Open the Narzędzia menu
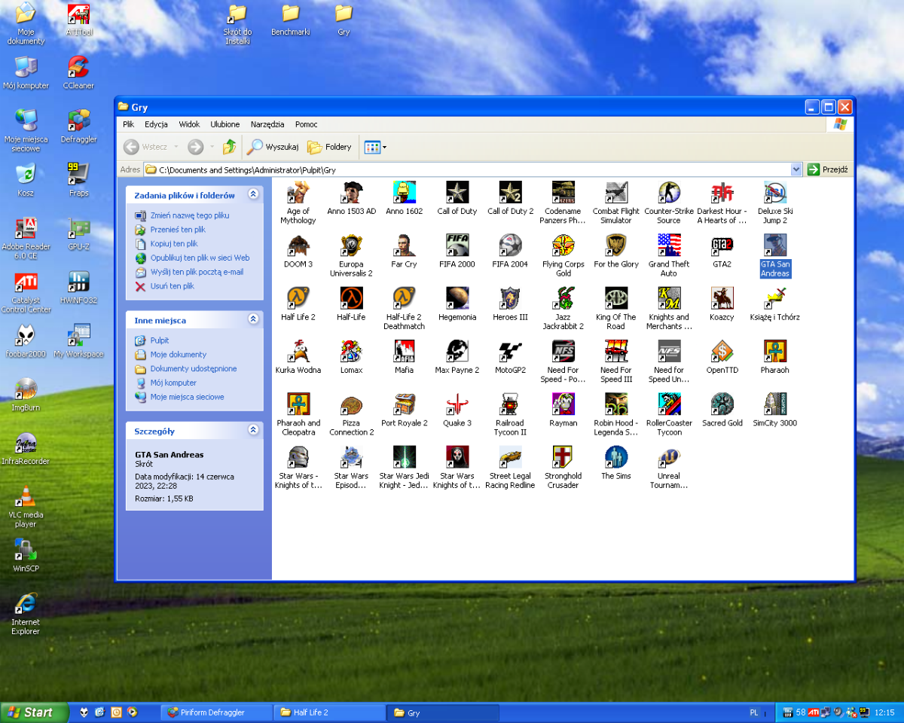The width and height of the screenshot is (904, 723). (x=267, y=124)
